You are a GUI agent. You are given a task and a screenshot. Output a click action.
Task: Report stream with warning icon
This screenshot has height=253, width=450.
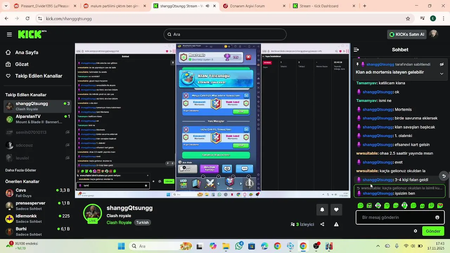(x=336, y=225)
